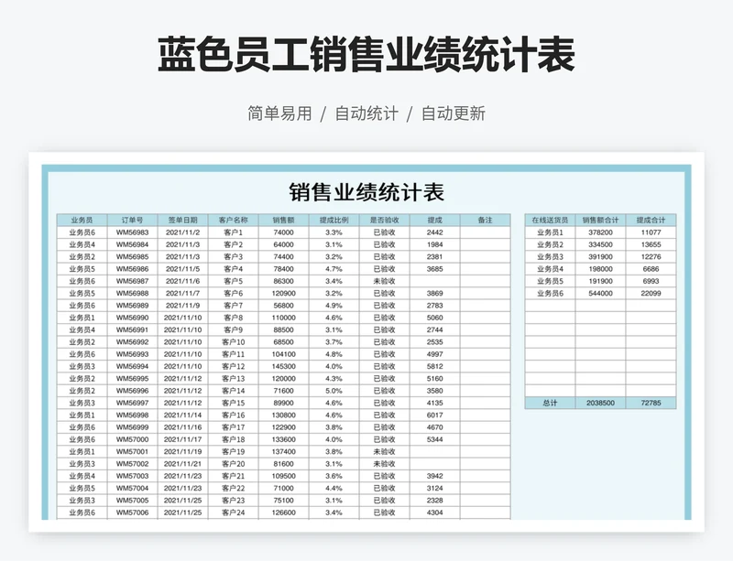Click the 简单易用 subtitle text
The image size is (733, 561).
click(279, 113)
